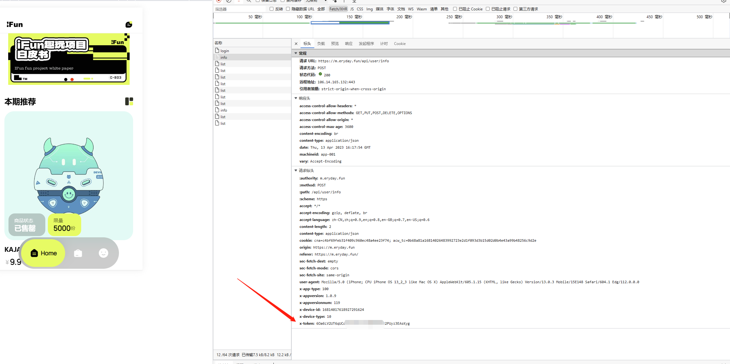
Task: Click the search magnifier icon in the network toolbar
Action: click(249, 1)
